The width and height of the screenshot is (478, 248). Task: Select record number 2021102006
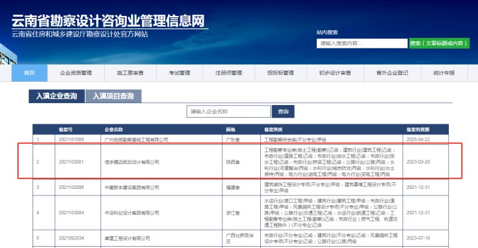click(x=71, y=187)
